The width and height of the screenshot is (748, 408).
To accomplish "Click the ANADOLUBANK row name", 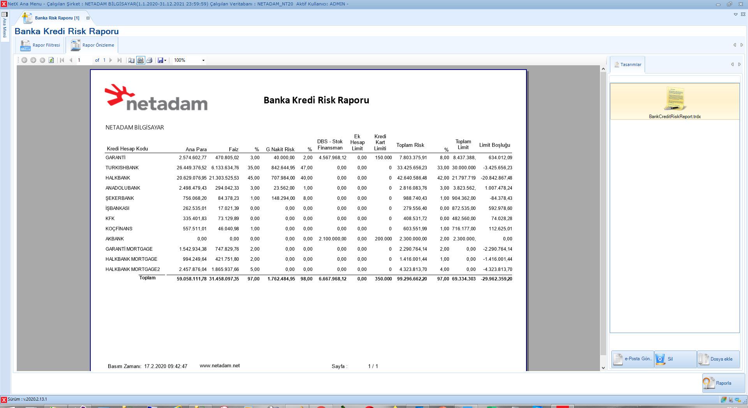I will point(123,188).
